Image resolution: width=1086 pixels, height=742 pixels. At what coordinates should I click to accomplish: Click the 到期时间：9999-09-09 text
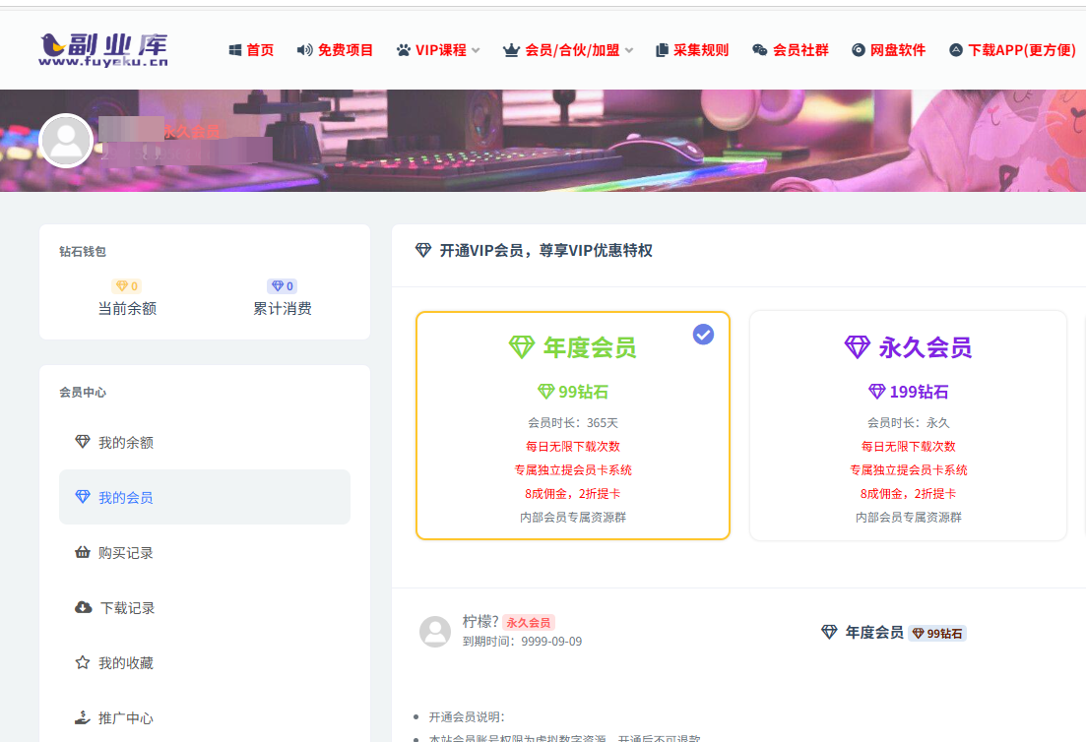click(522, 641)
